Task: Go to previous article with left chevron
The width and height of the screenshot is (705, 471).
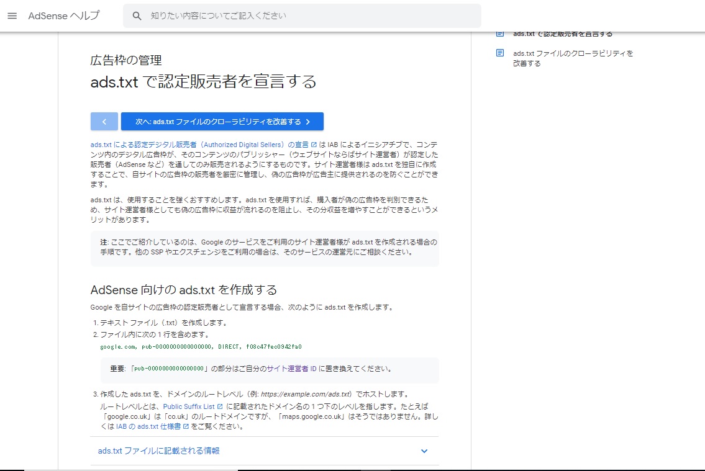Action: coord(104,122)
